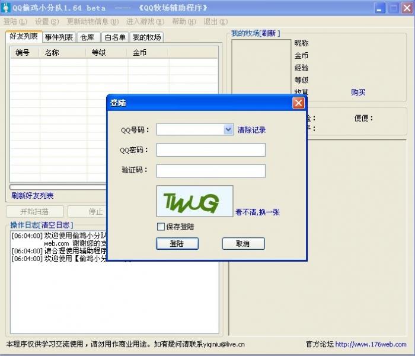The image size is (415, 356).
Task: Switch to the 仓库 tab
Action: [x=87, y=37]
